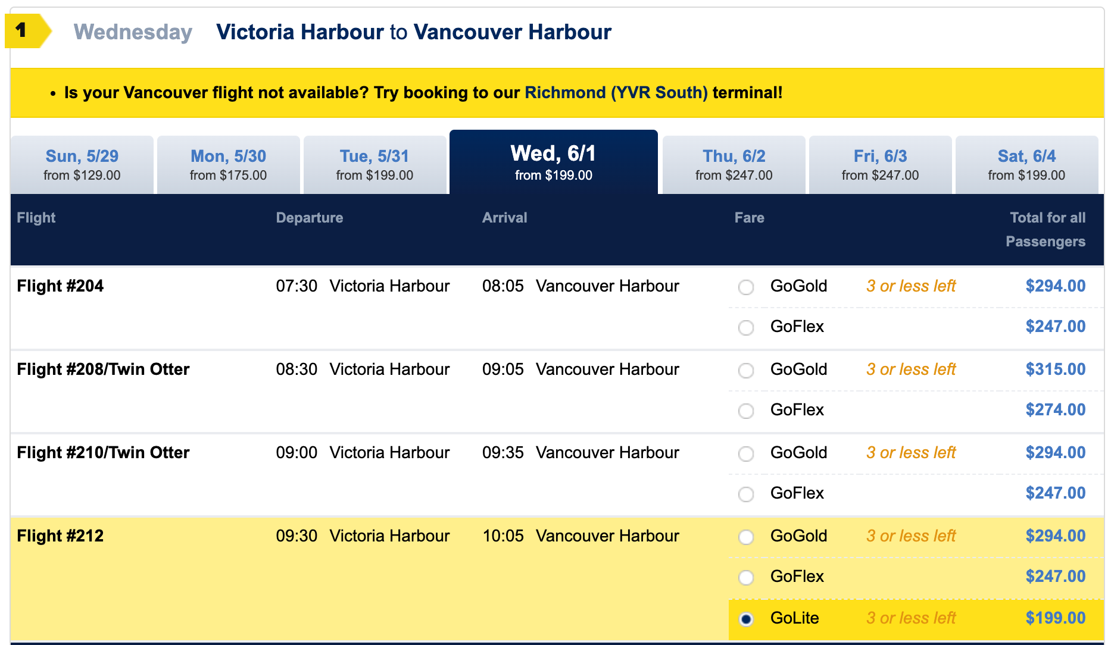
Task: Open the Sat, 6/4 schedule tab
Action: click(x=1026, y=164)
